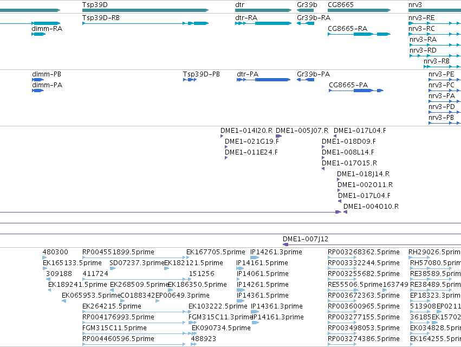Click the DME1-018D09.F label
The image size is (461, 347).
(349, 142)
